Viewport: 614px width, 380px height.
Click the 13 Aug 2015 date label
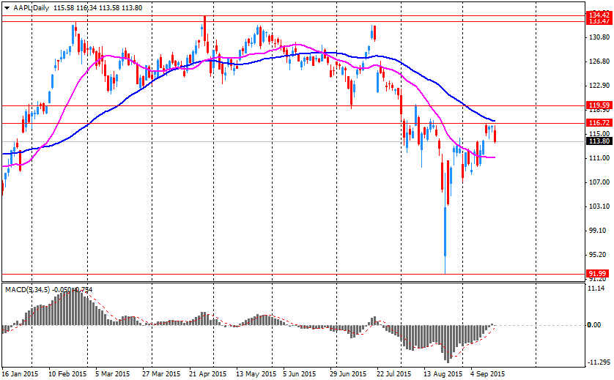click(443, 373)
